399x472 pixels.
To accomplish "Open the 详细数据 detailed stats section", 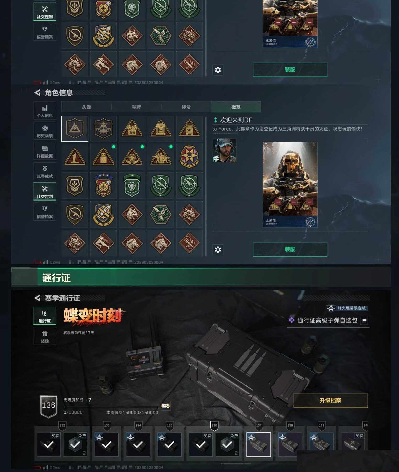I will tap(45, 151).
